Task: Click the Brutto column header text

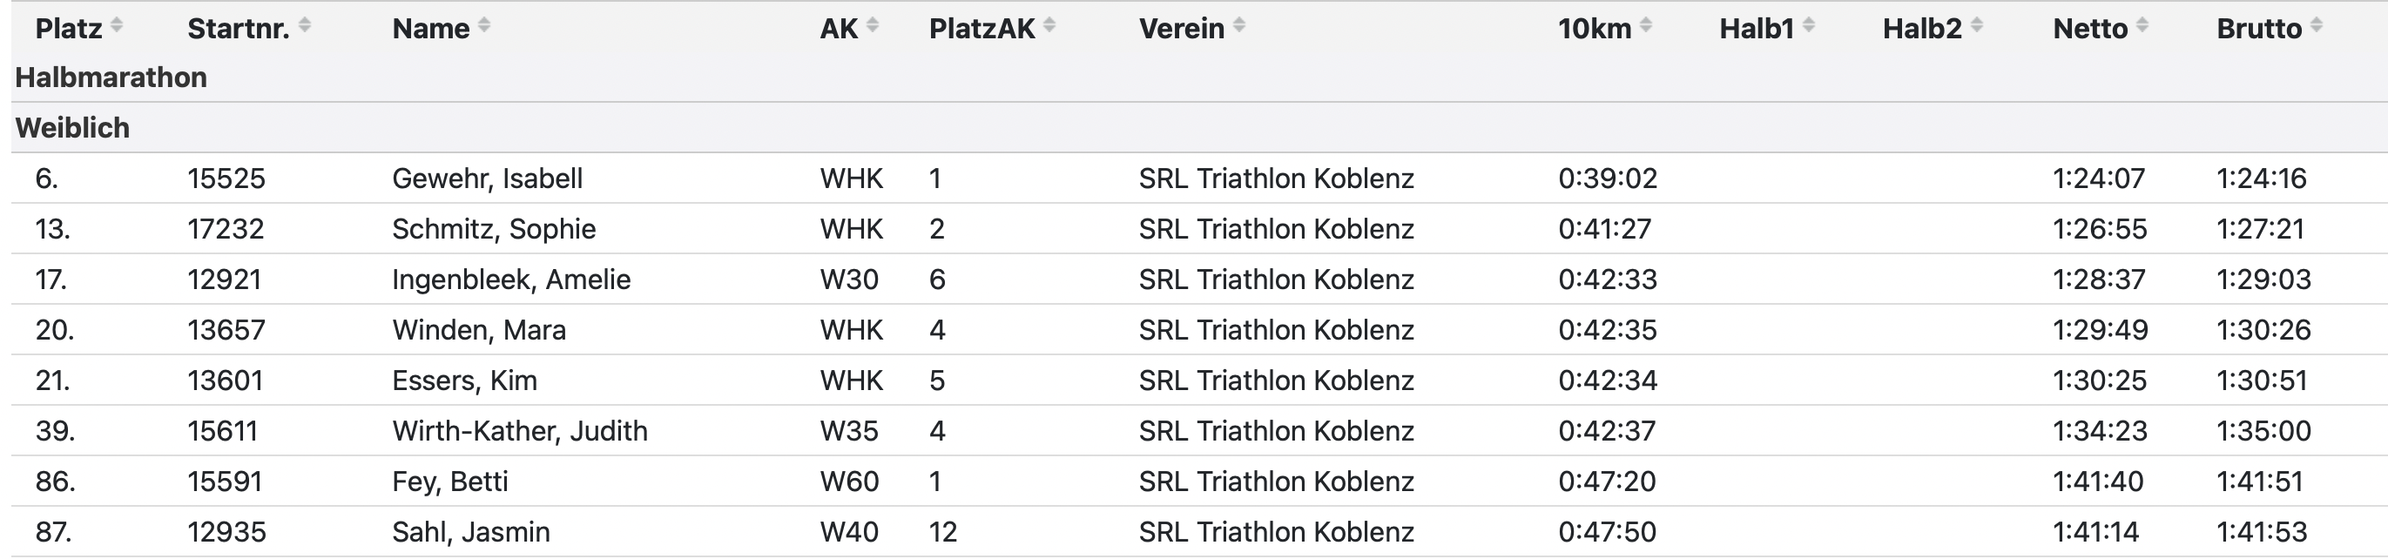Action: tap(2259, 29)
